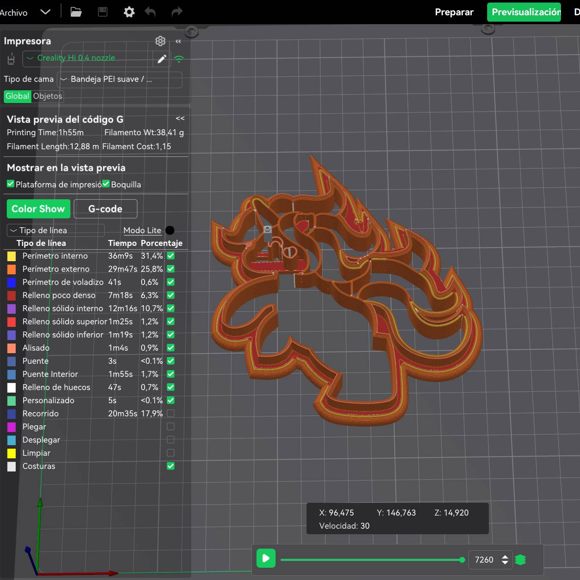The image size is (580, 580).
Task: Click the undo arrow icon
Action: click(150, 12)
